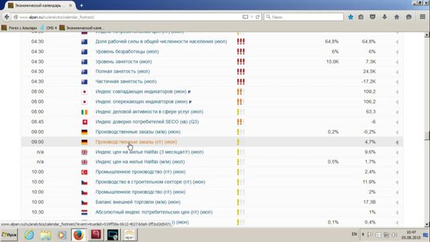Open Производственные заказы (м/м) (июн) event

tap(138, 132)
